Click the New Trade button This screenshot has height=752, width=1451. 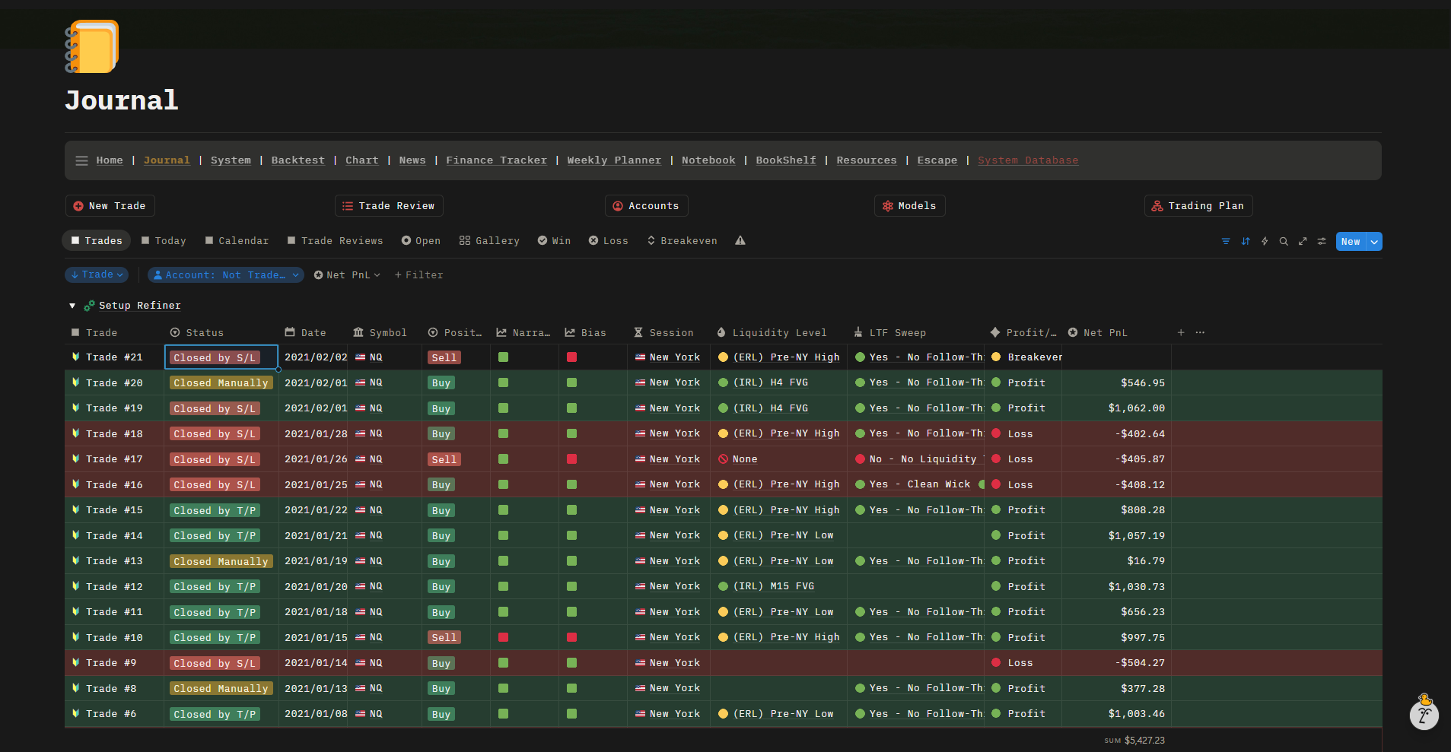(110, 206)
